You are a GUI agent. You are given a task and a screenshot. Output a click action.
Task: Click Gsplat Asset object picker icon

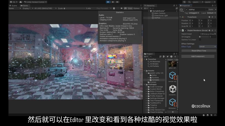click(x=215, y=34)
